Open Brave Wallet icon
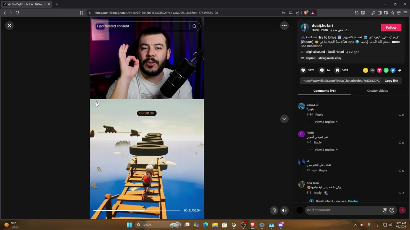 point(386,13)
